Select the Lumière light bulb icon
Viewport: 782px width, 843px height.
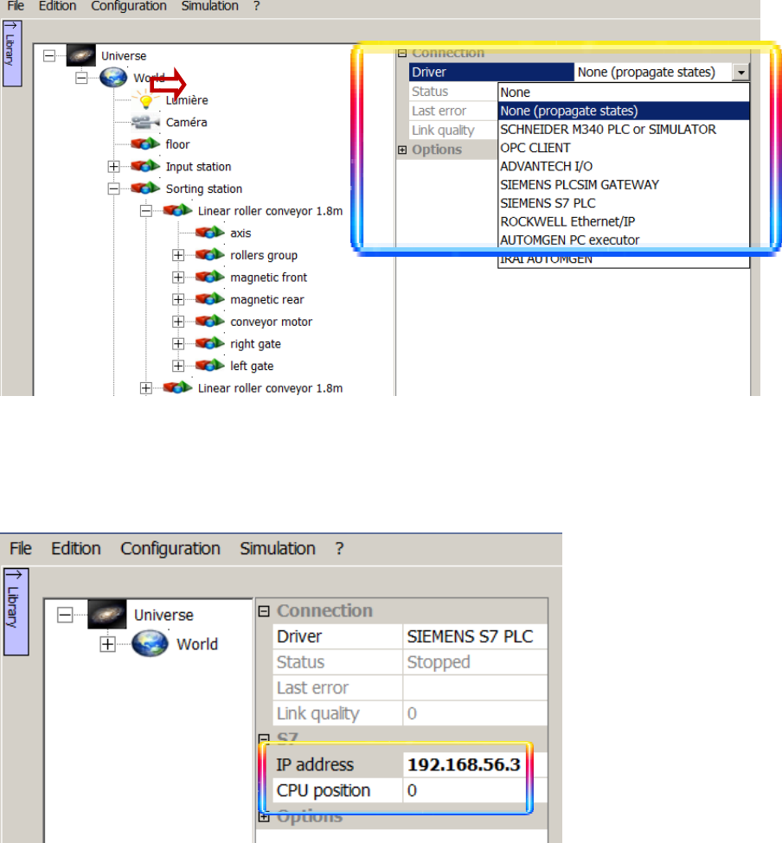[145, 100]
